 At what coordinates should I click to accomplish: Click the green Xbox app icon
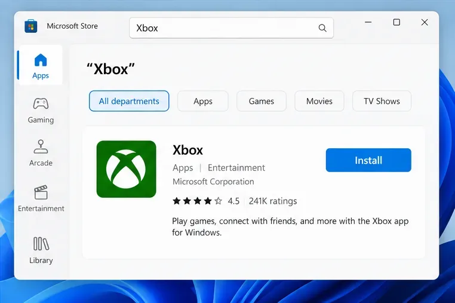pyautogui.click(x=126, y=169)
